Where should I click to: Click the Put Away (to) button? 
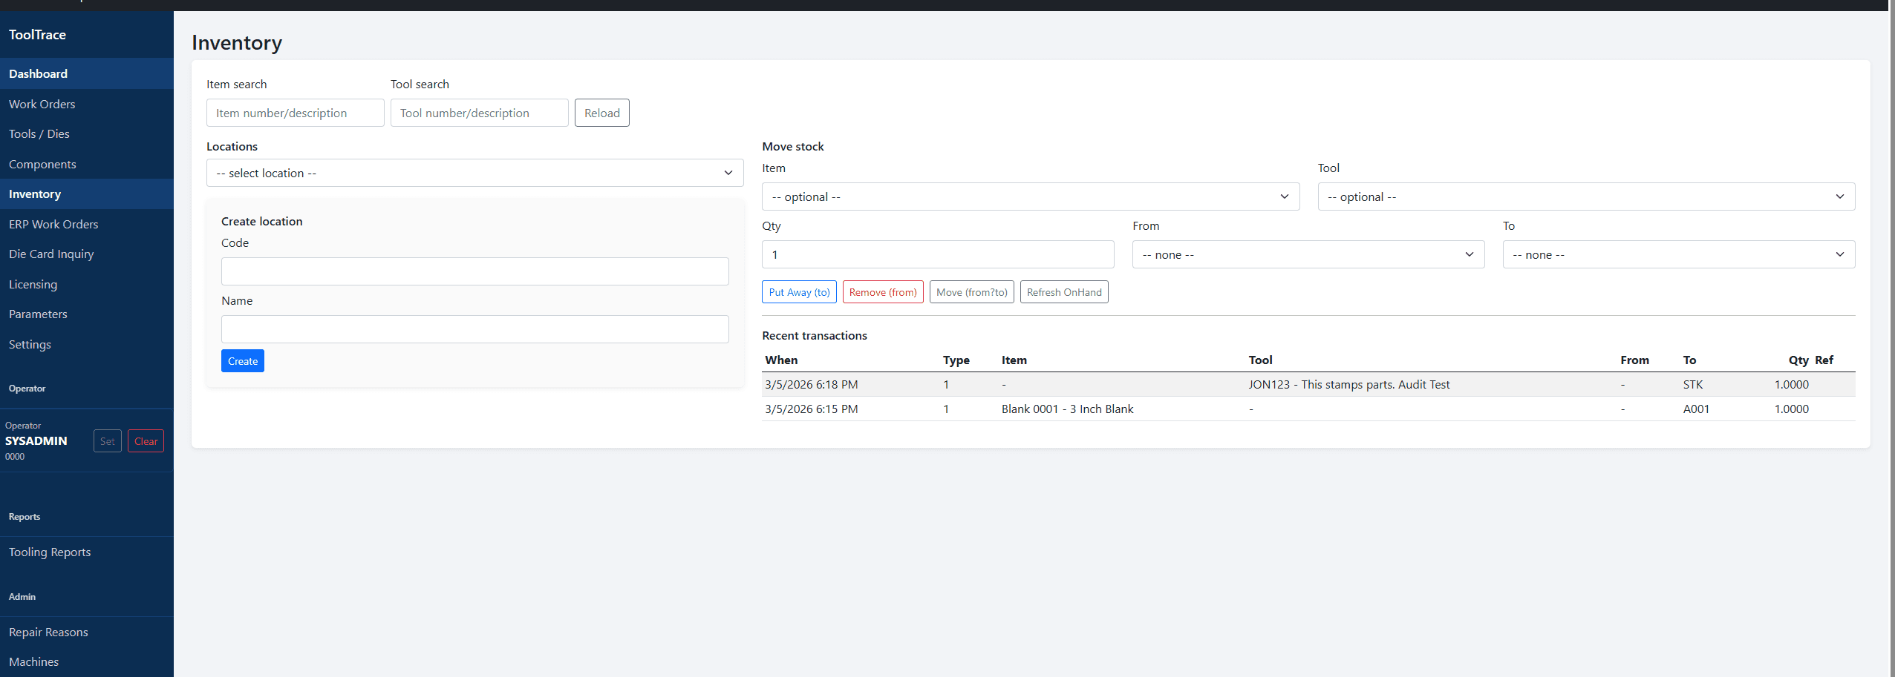tap(799, 292)
